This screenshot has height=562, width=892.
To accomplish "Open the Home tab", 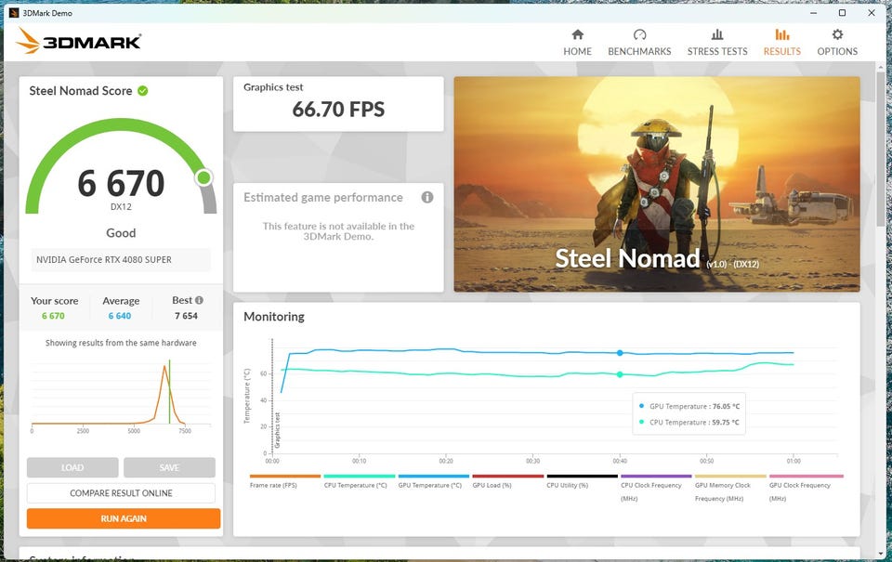I will [577, 43].
